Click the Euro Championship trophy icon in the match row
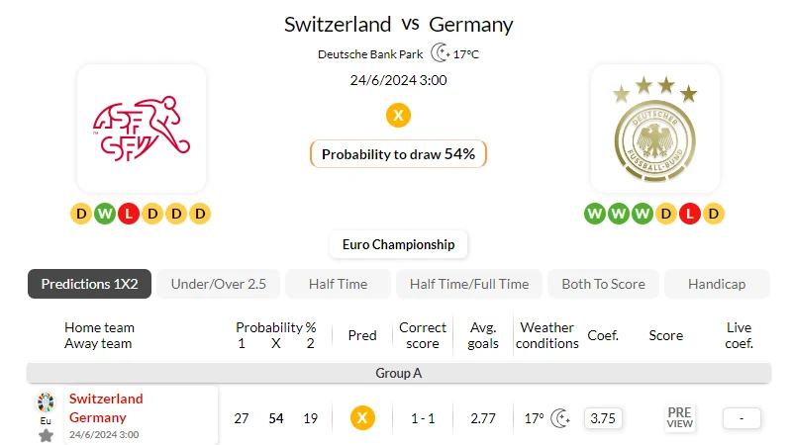 click(x=46, y=403)
